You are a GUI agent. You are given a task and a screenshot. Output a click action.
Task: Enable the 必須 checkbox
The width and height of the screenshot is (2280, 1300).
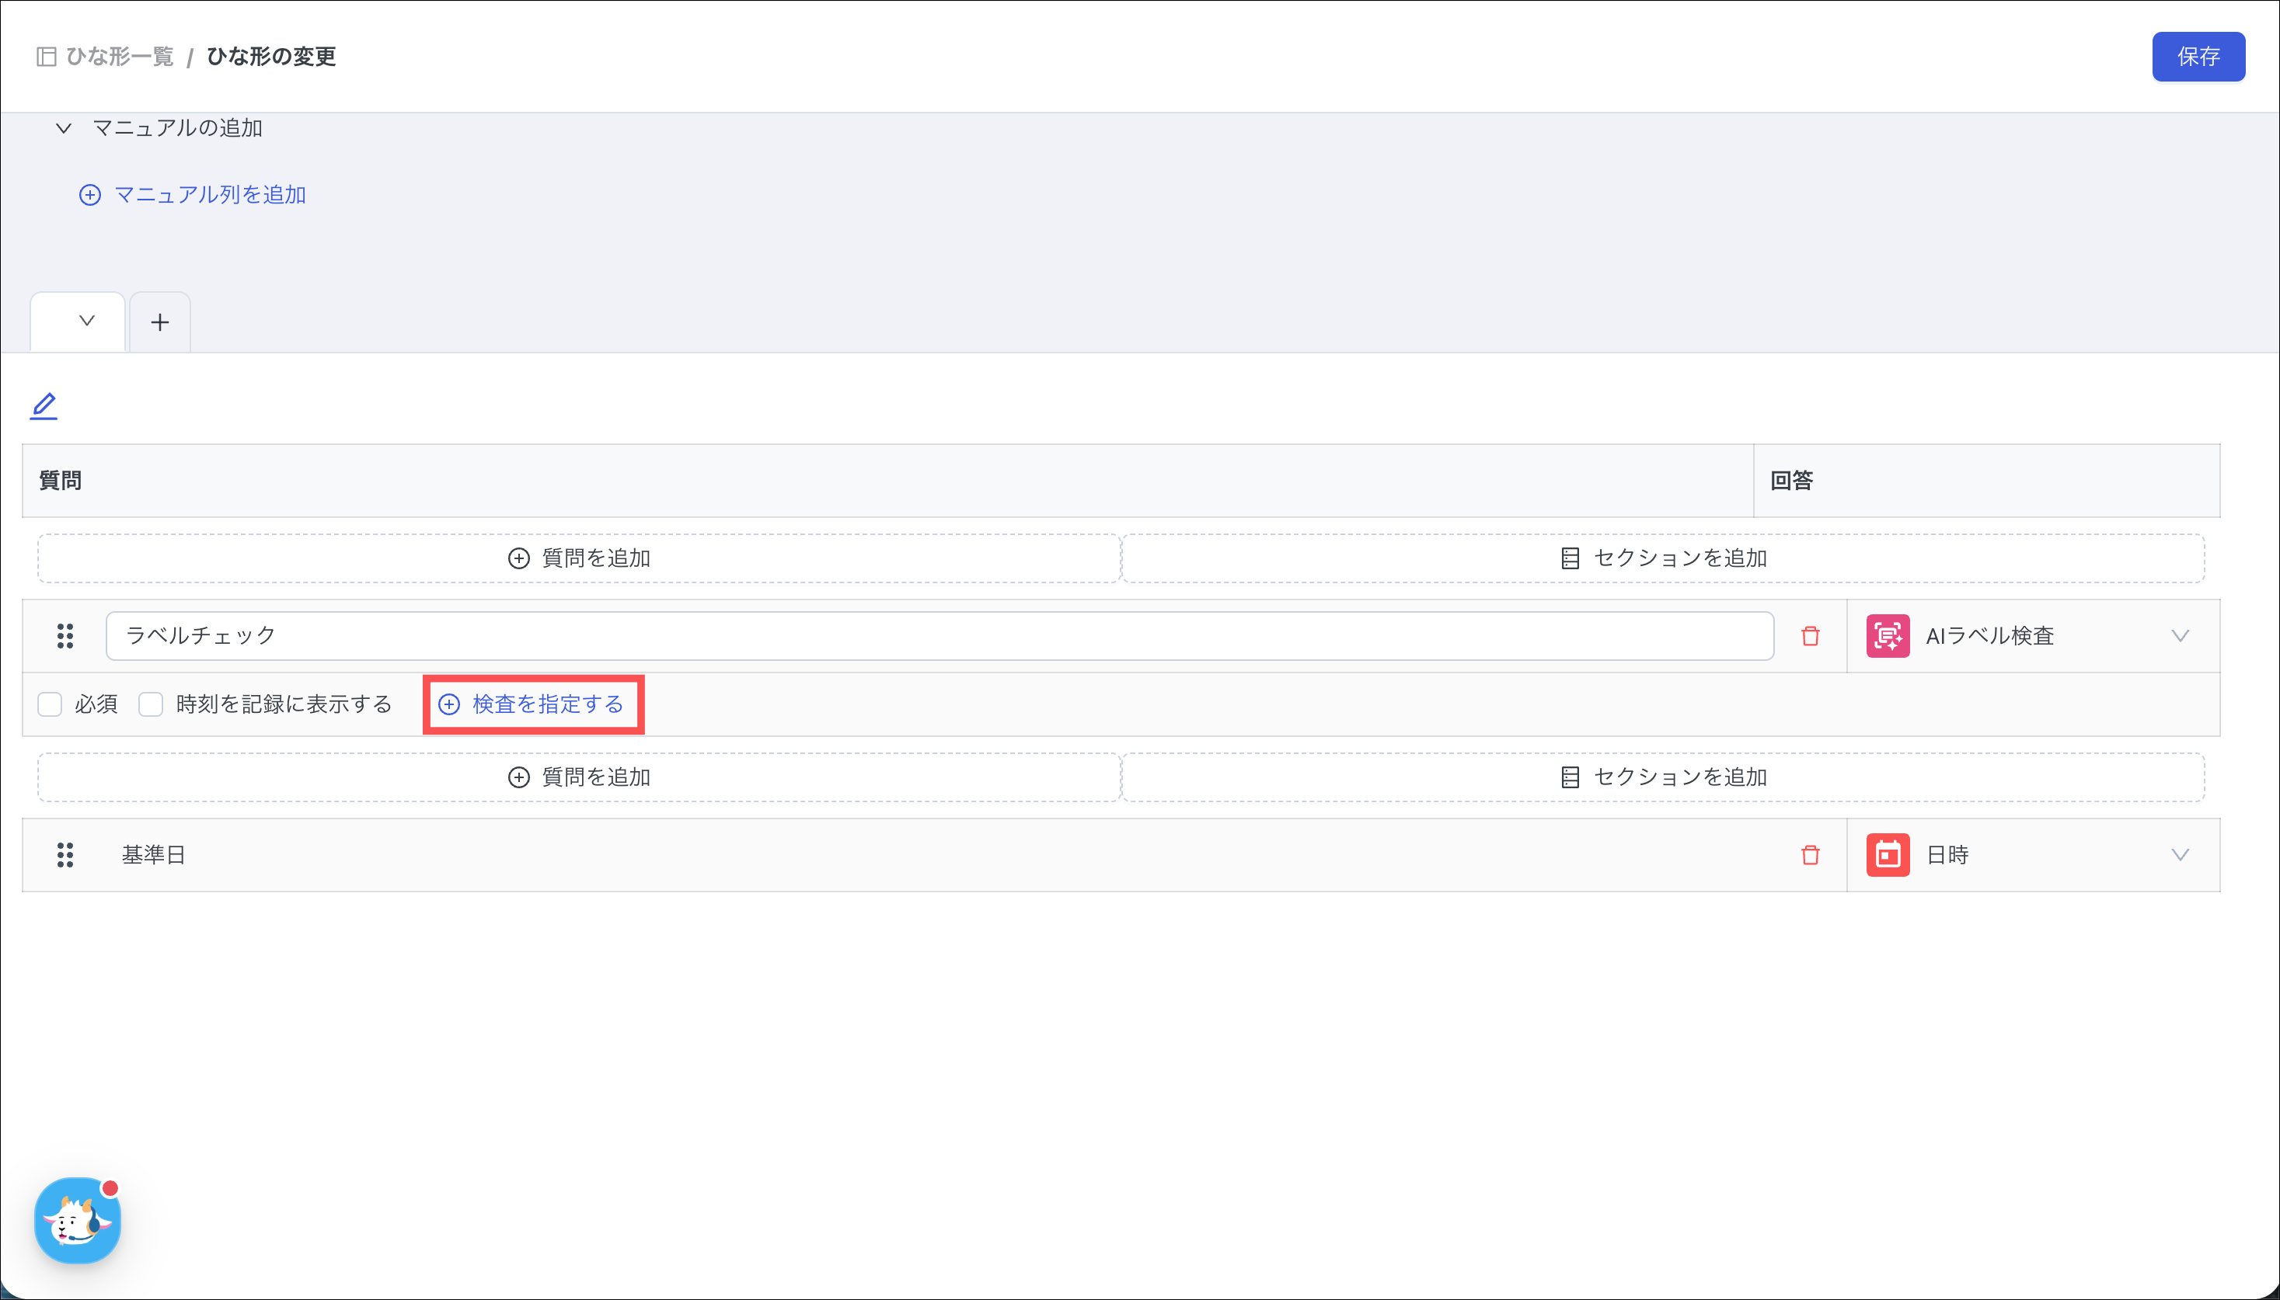[x=50, y=704]
